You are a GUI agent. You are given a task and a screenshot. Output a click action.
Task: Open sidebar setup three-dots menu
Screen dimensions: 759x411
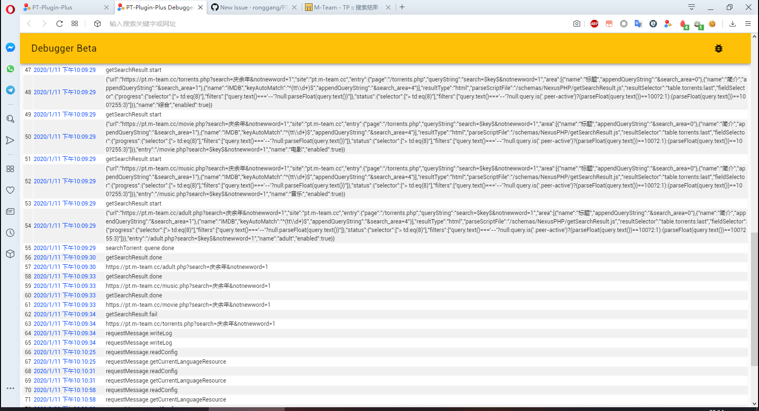10,388
